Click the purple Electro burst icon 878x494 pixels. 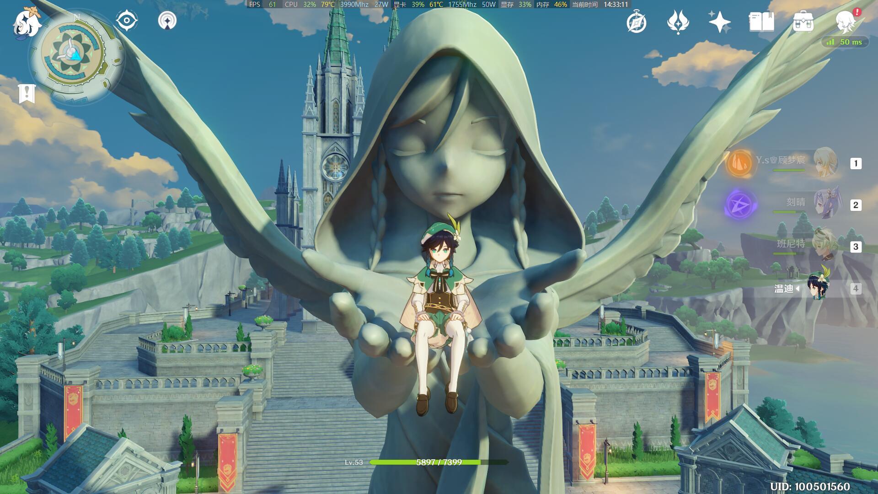pyautogui.click(x=741, y=204)
